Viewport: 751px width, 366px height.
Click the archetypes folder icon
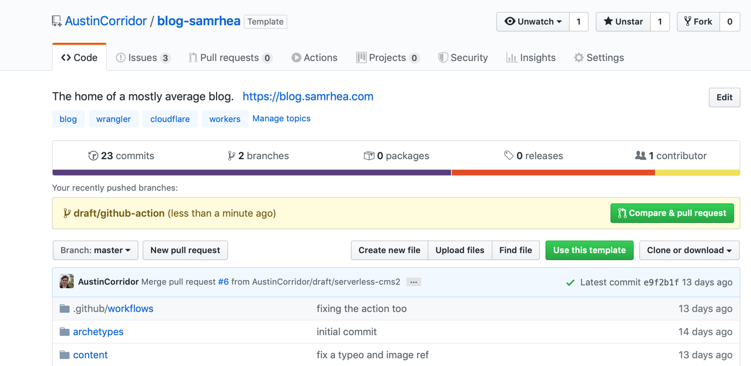point(65,332)
